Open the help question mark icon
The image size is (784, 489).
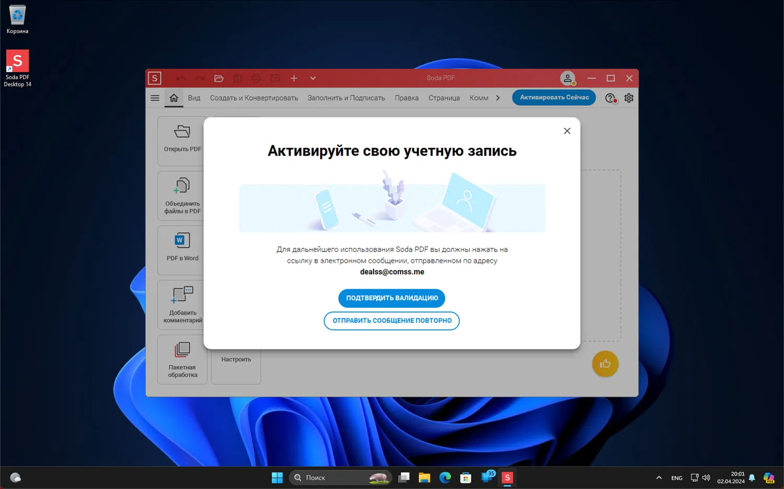point(610,98)
